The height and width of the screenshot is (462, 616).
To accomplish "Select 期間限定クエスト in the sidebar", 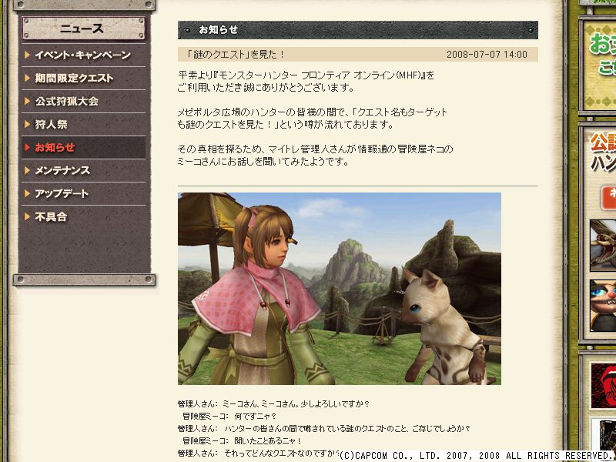I will pos(83,79).
